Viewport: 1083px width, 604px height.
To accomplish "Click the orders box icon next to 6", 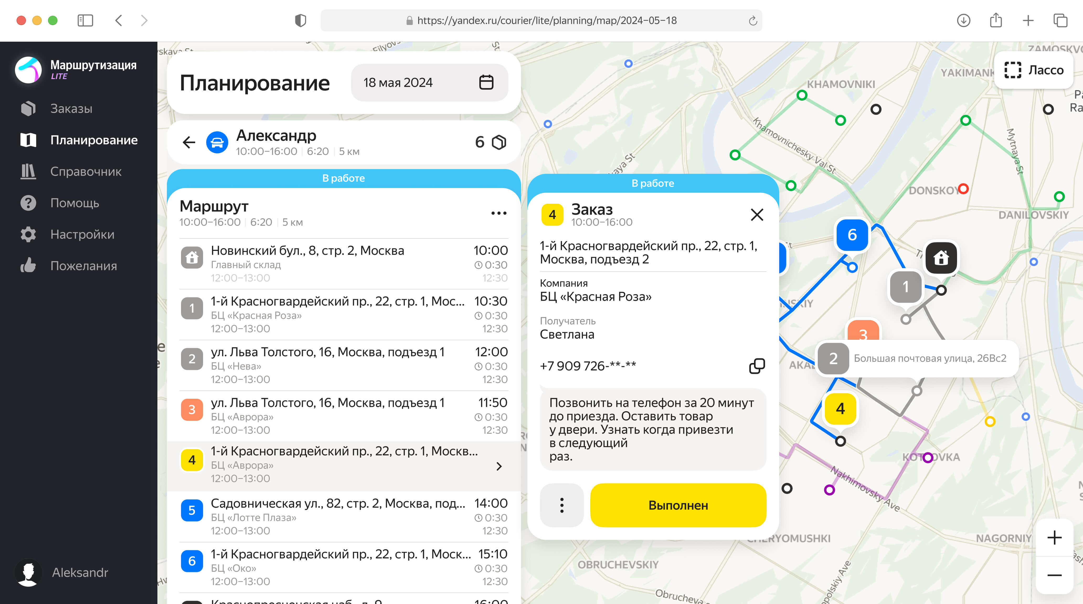I will [499, 142].
